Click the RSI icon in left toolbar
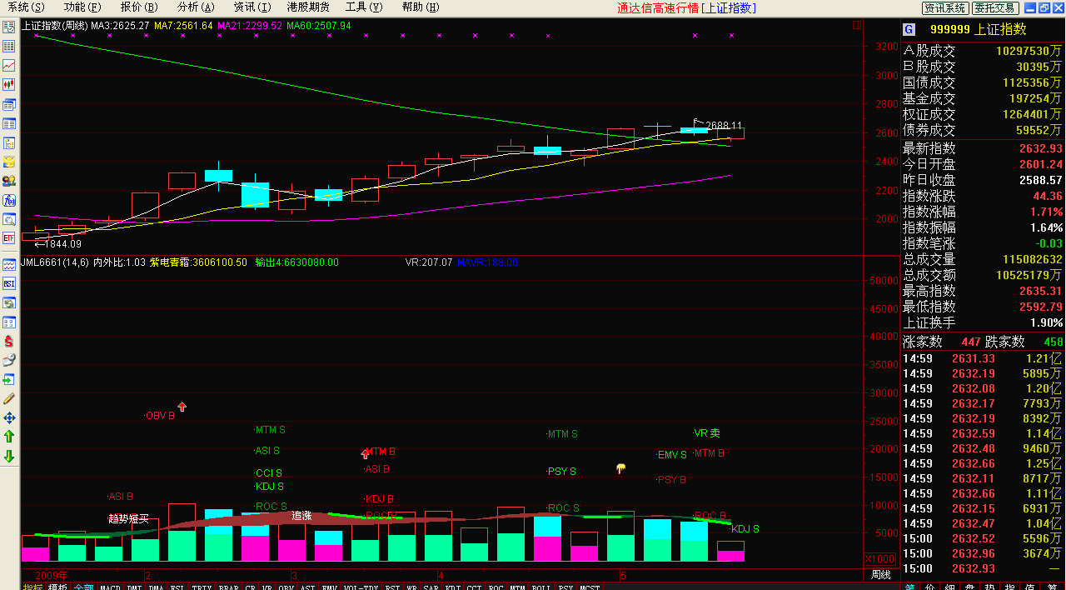Viewport: 1066px width, 590px height. (x=9, y=283)
